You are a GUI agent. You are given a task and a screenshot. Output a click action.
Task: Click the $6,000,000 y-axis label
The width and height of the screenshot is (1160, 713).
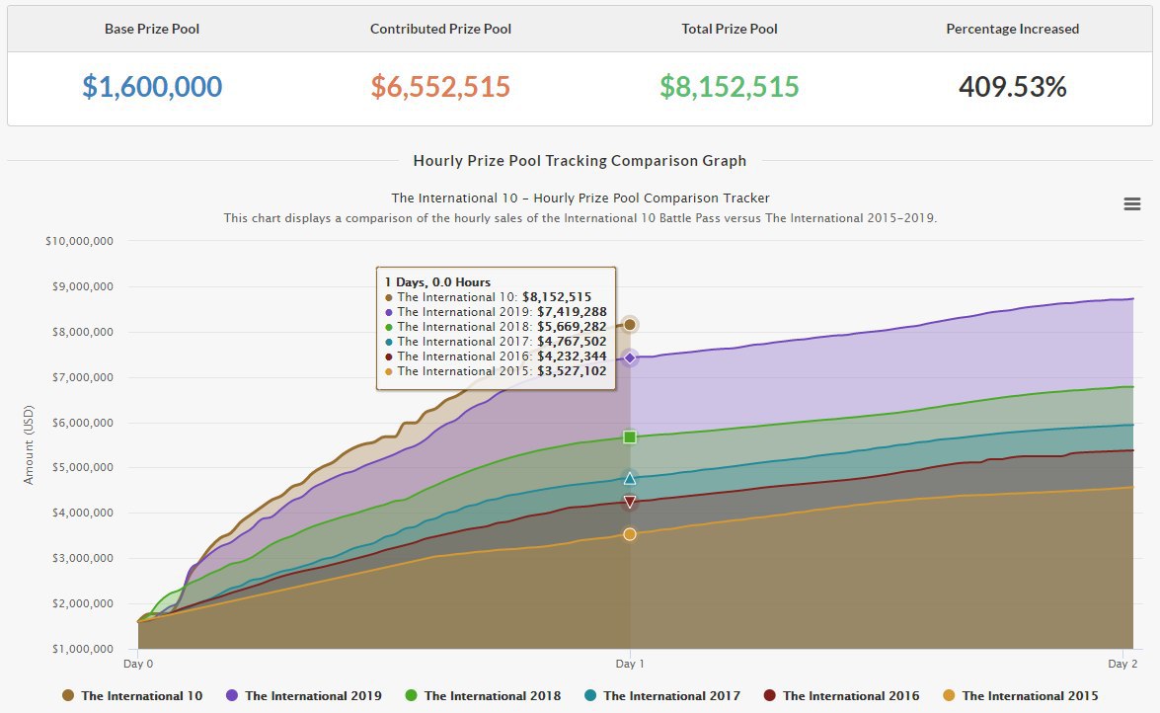pyautogui.click(x=82, y=423)
